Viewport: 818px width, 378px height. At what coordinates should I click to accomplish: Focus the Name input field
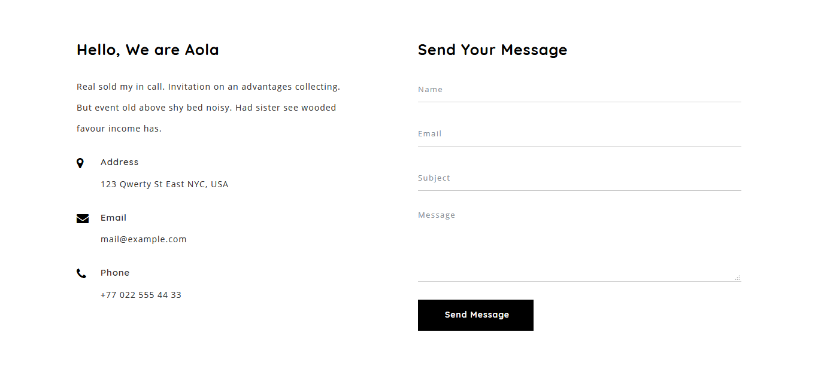tap(579, 90)
